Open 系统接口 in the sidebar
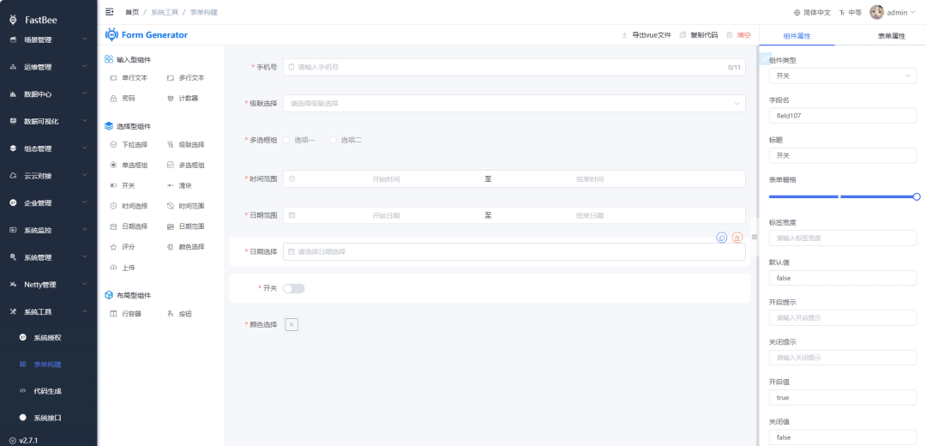Viewport: 926px width, 446px height. point(48,418)
